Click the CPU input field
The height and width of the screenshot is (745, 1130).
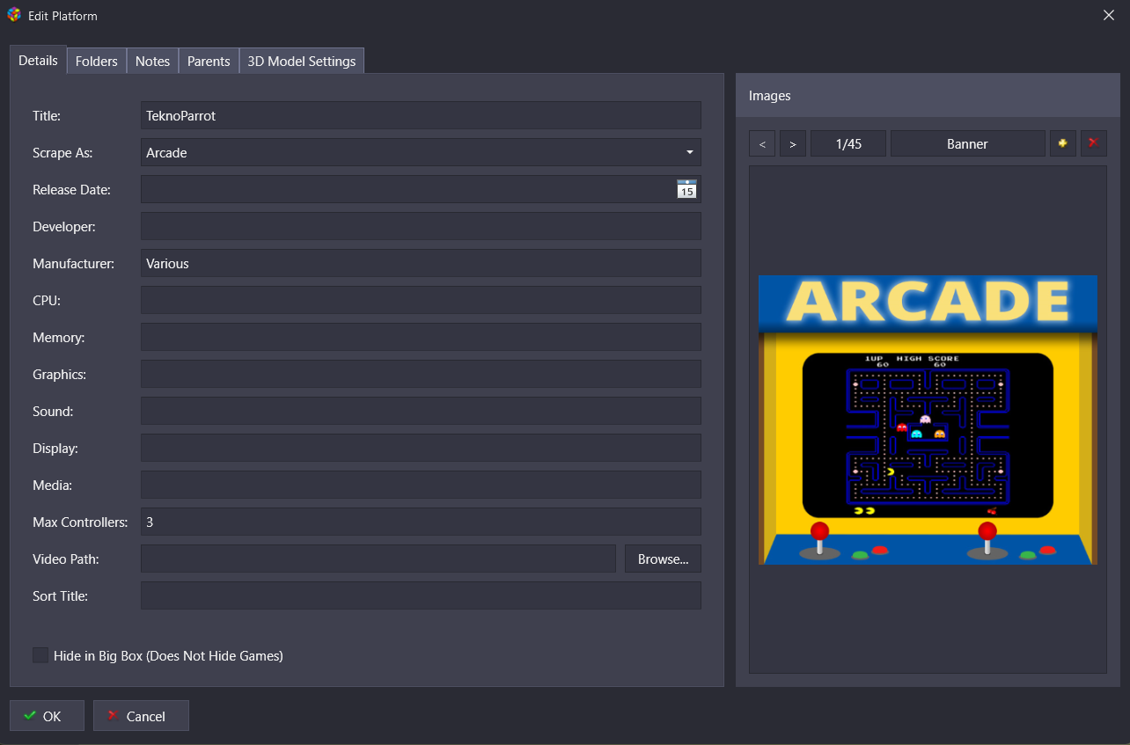[421, 300]
